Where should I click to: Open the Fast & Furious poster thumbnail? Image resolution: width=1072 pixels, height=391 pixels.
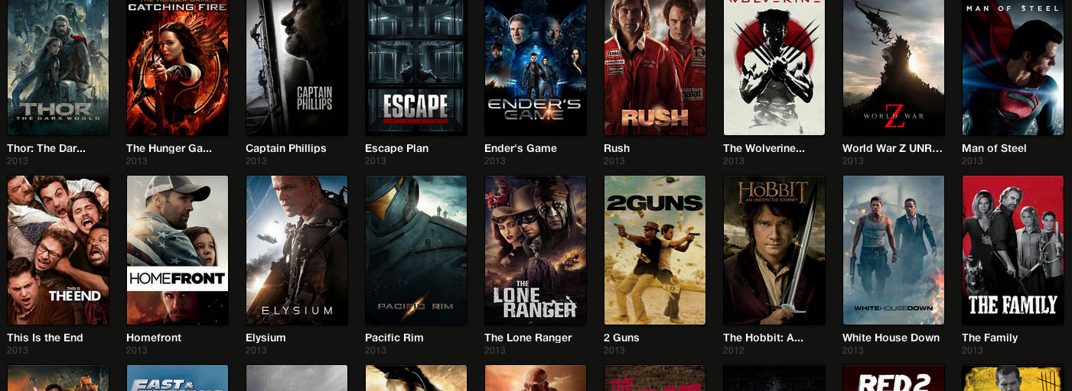click(178, 378)
